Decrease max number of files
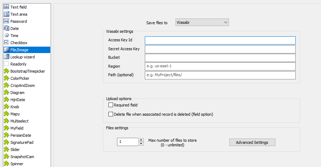 (141, 144)
